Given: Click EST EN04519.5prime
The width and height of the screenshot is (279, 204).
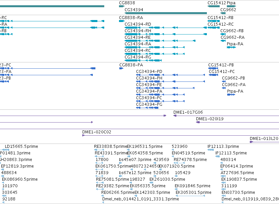Looking at the screenshot, I should coord(189,153).
